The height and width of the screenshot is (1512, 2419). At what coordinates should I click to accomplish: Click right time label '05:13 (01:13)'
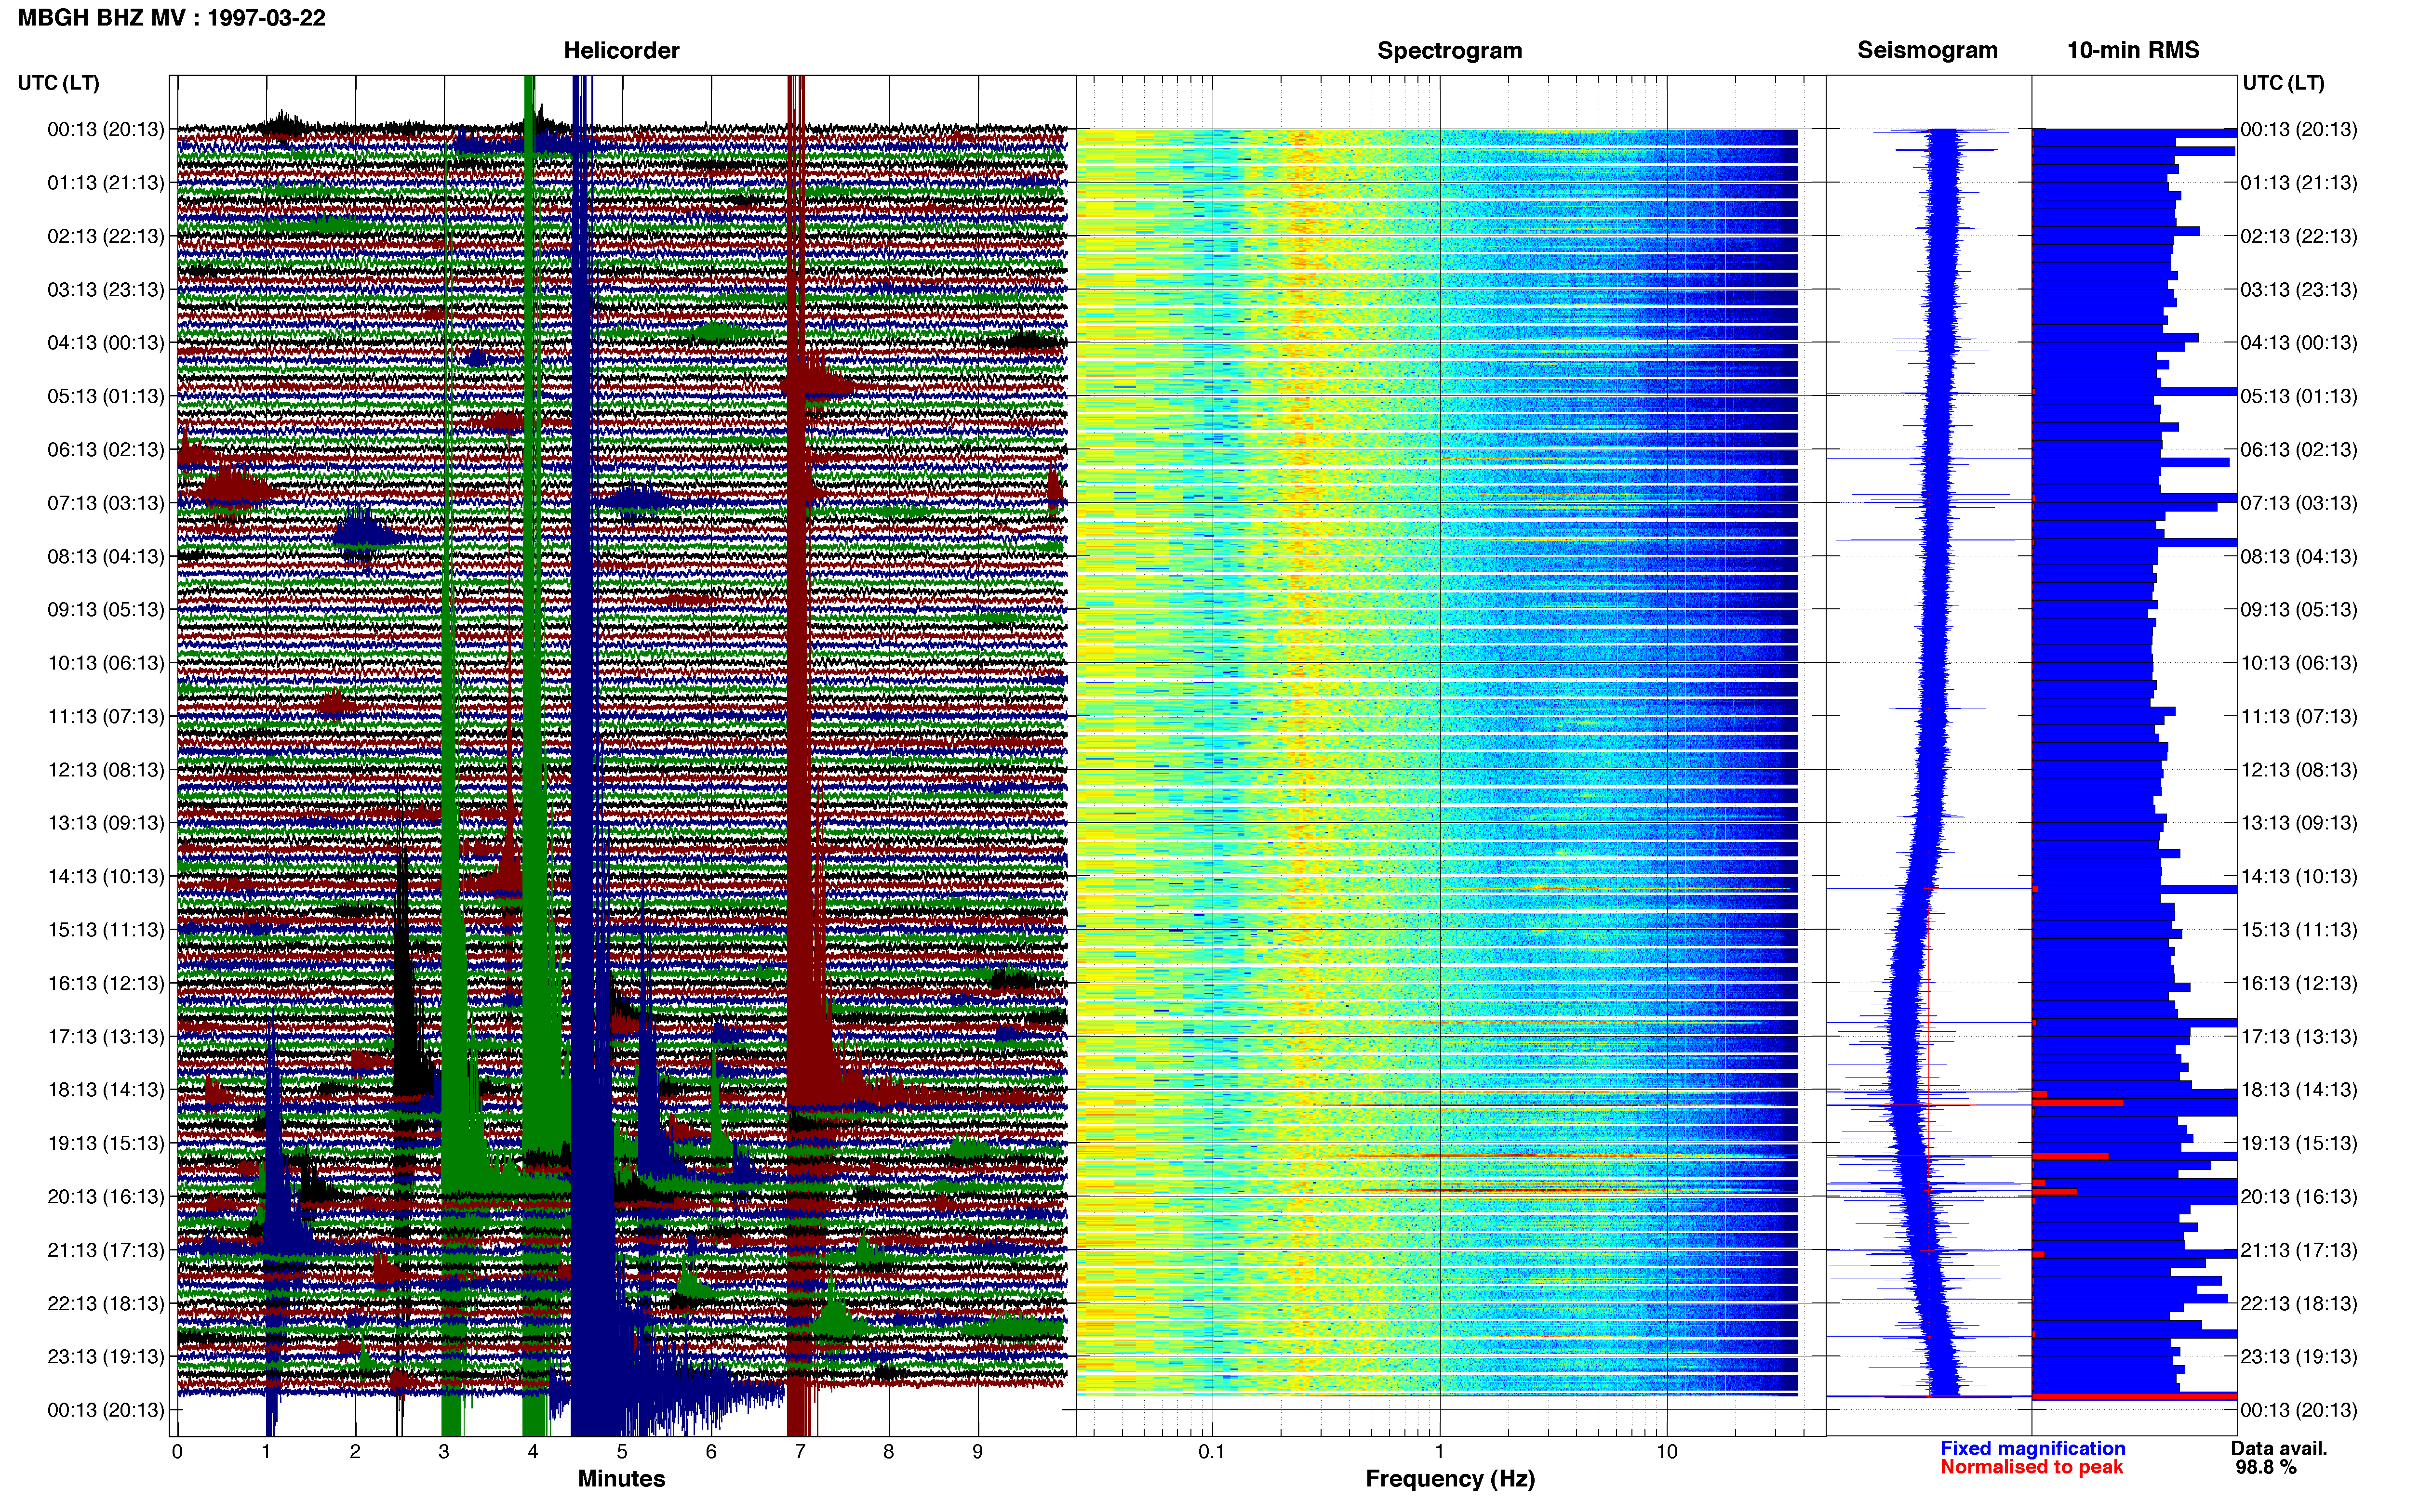[2299, 396]
